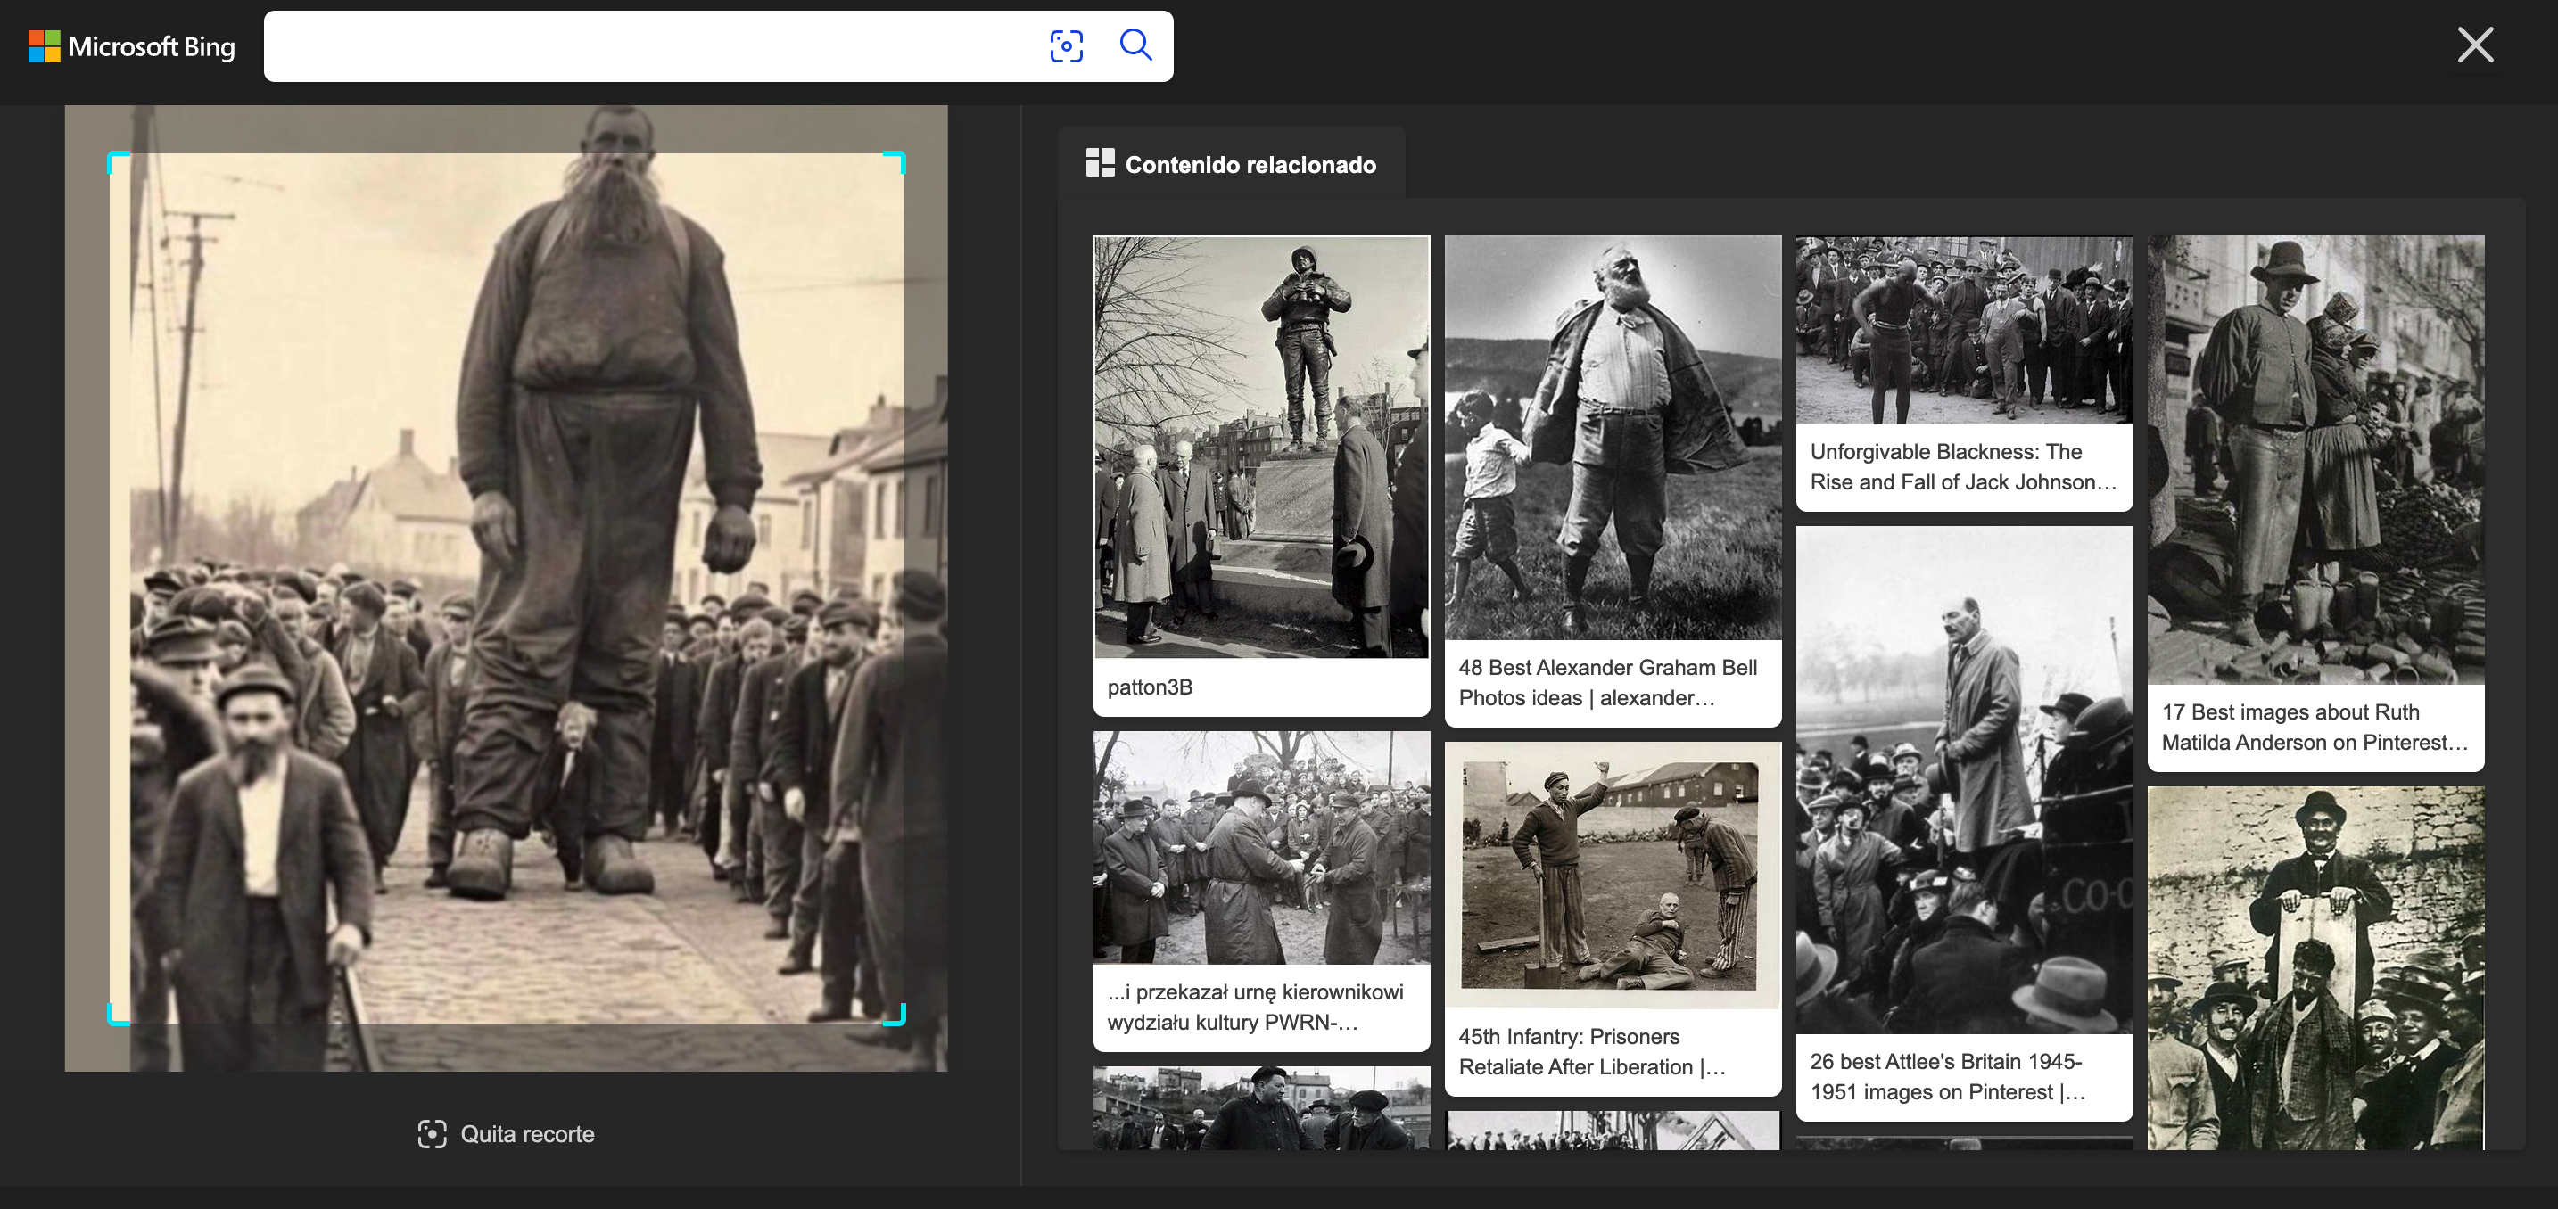Click the magnifying glass search icon
The width and height of the screenshot is (2558, 1209).
pyautogui.click(x=1135, y=45)
